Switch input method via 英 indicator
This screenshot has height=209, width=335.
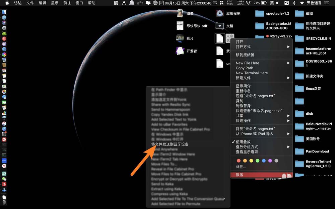click(x=272, y=3)
